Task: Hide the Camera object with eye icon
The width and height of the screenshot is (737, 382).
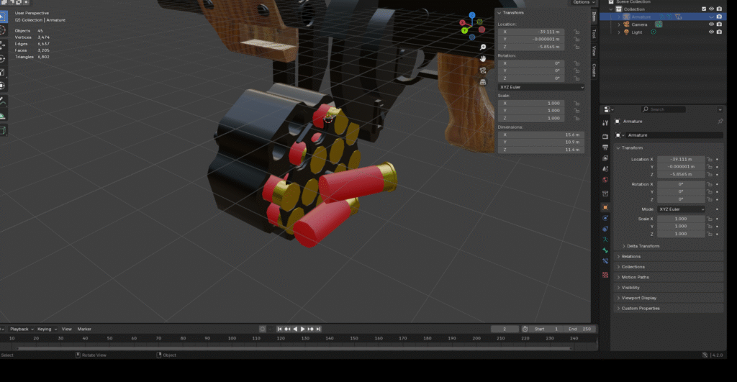Action: pyautogui.click(x=711, y=24)
